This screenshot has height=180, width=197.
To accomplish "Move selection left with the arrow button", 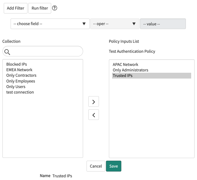I will pyautogui.click(x=94, y=115).
